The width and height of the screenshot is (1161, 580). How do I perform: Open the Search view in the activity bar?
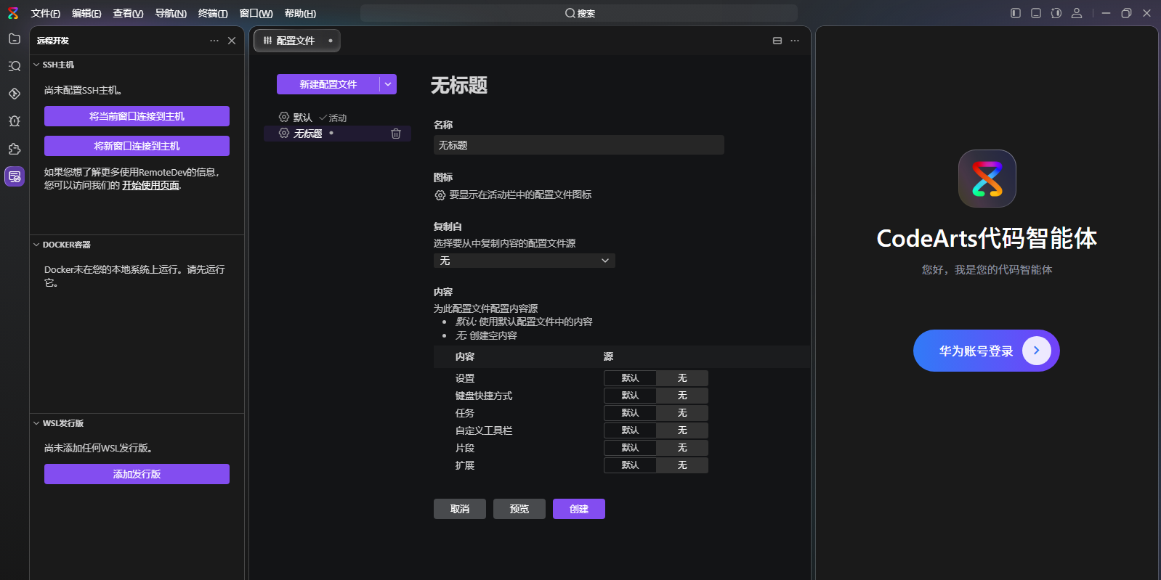[x=15, y=66]
